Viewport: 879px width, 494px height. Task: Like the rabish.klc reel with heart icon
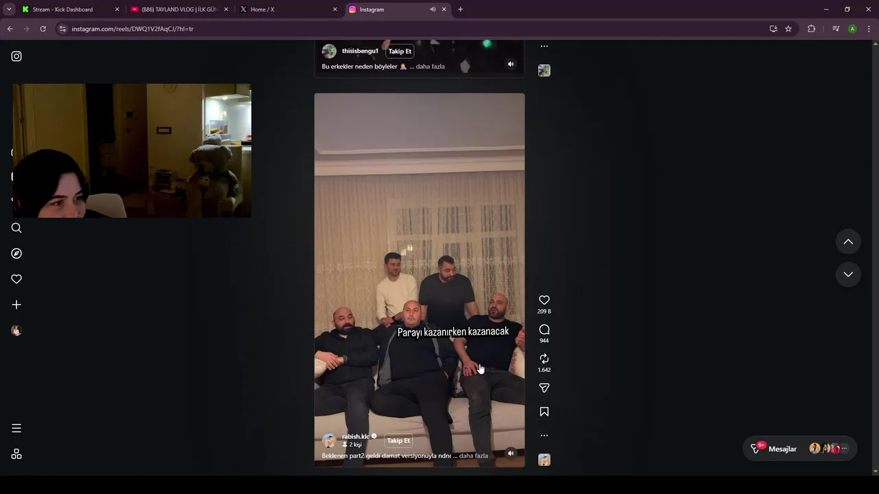(x=544, y=300)
